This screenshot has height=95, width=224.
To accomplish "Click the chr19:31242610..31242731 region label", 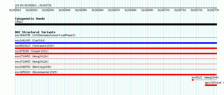I will click(x=33, y=6).
